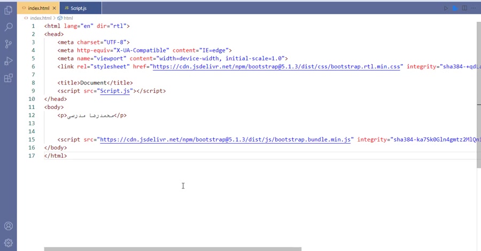Screen dimensions: 481x251
Task: Open the Source Control view
Action: click(x=8, y=44)
